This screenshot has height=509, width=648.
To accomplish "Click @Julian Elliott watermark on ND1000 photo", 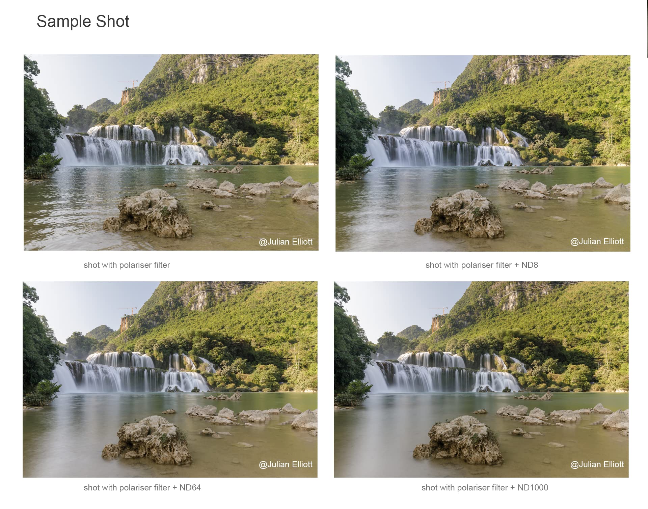I will tap(597, 464).
